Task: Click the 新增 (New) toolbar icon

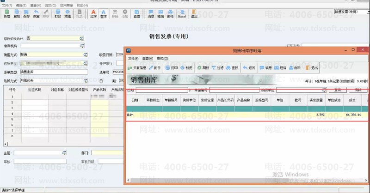Action: pos(6,13)
